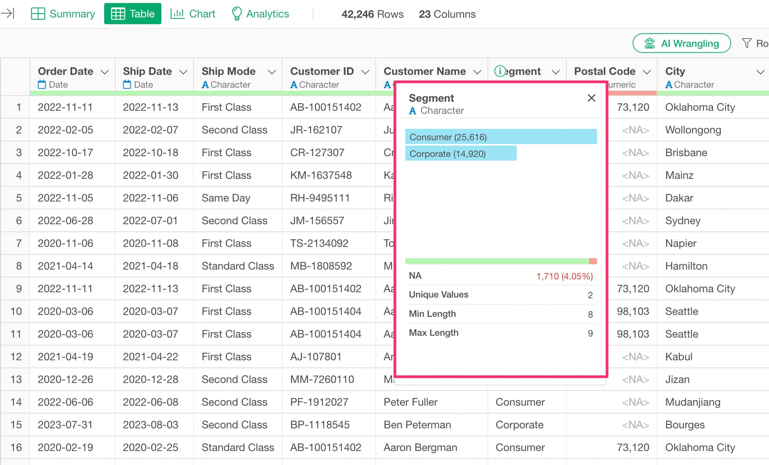Click the Character type icon under Ship Mode

[205, 85]
